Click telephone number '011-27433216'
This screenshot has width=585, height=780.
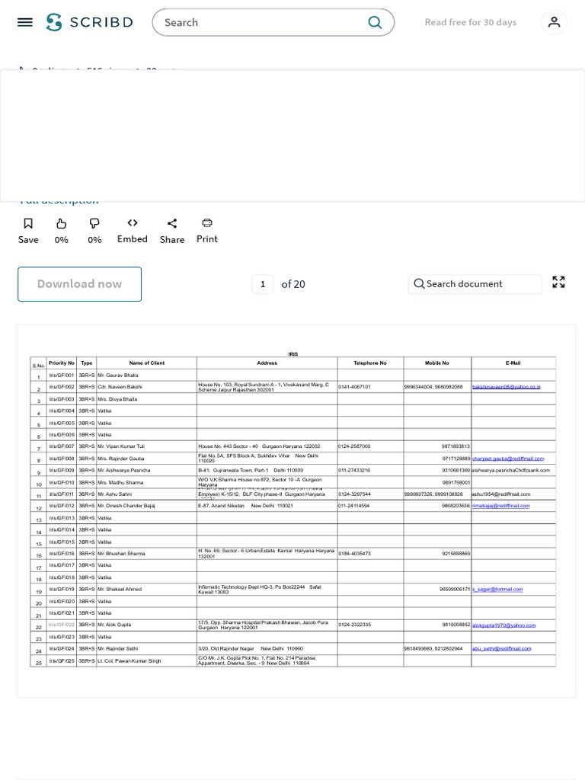[355, 470]
